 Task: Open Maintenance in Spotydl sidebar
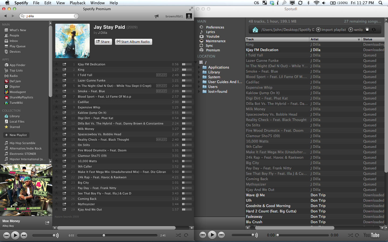click(x=216, y=41)
